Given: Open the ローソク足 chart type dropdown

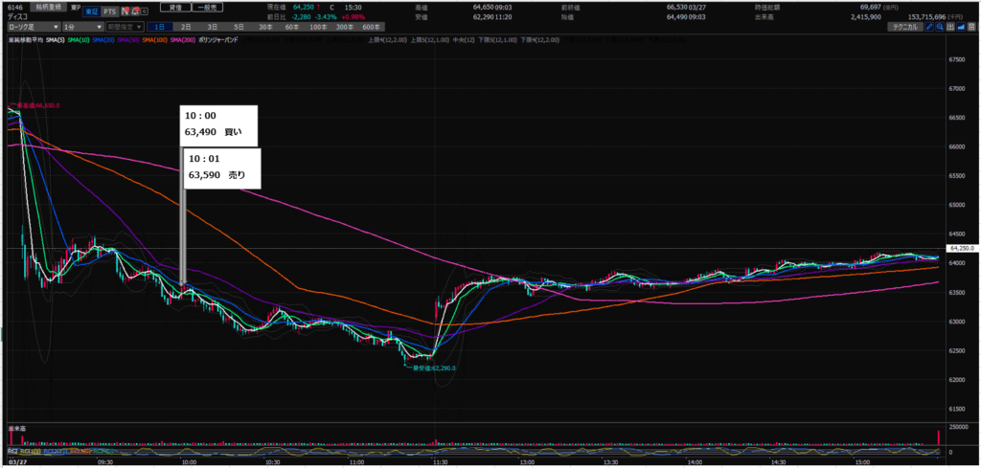Looking at the screenshot, I should (x=33, y=27).
